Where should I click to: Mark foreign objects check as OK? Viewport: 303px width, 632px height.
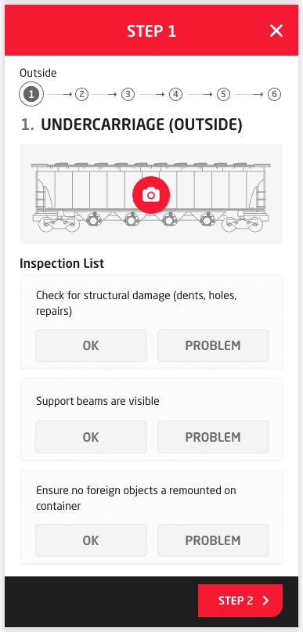(91, 540)
